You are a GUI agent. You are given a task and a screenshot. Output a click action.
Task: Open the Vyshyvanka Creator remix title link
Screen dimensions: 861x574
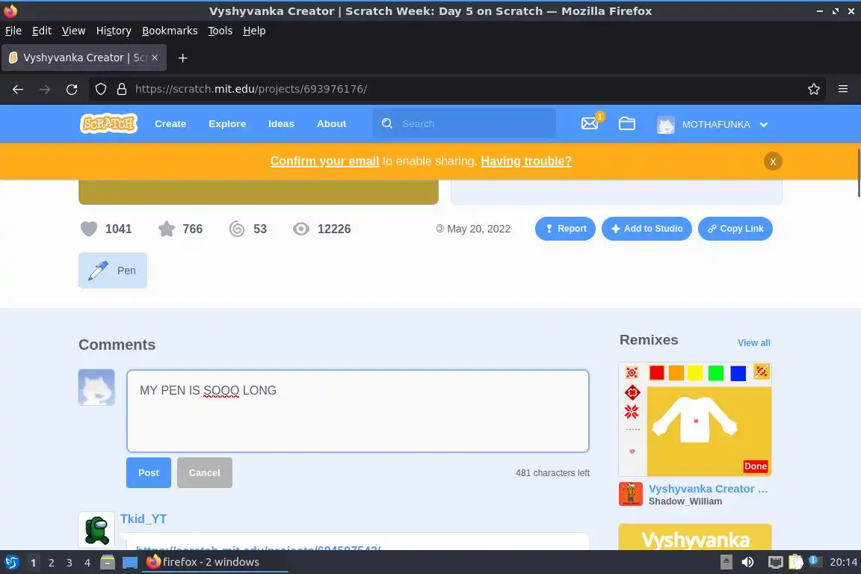click(x=708, y=488)
